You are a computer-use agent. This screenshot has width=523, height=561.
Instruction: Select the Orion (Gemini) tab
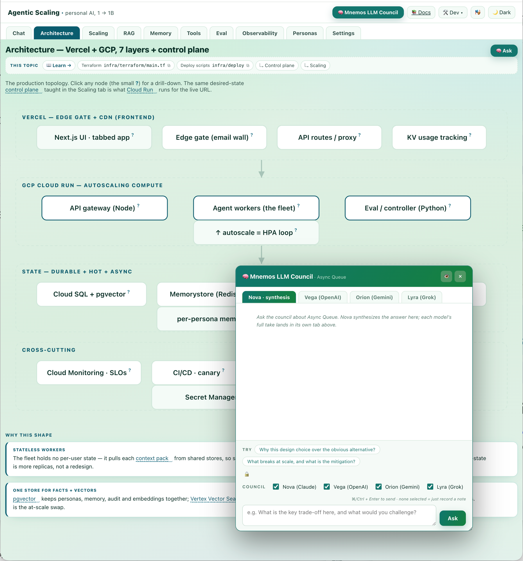(374, 297)
